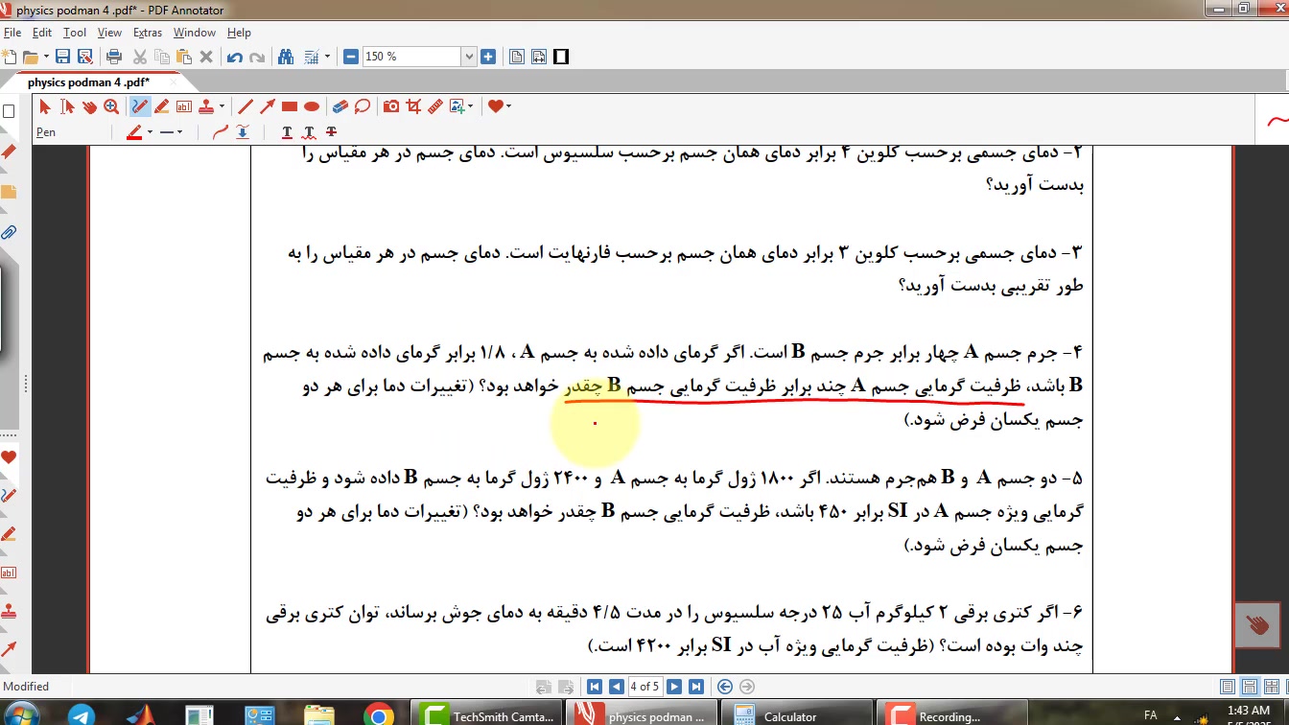Click the Lasso selection tool

[x=363, y=106]
